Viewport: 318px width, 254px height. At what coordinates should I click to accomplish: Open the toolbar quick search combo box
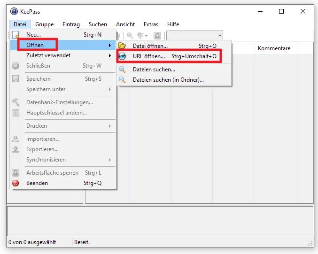tap(194, 36)
